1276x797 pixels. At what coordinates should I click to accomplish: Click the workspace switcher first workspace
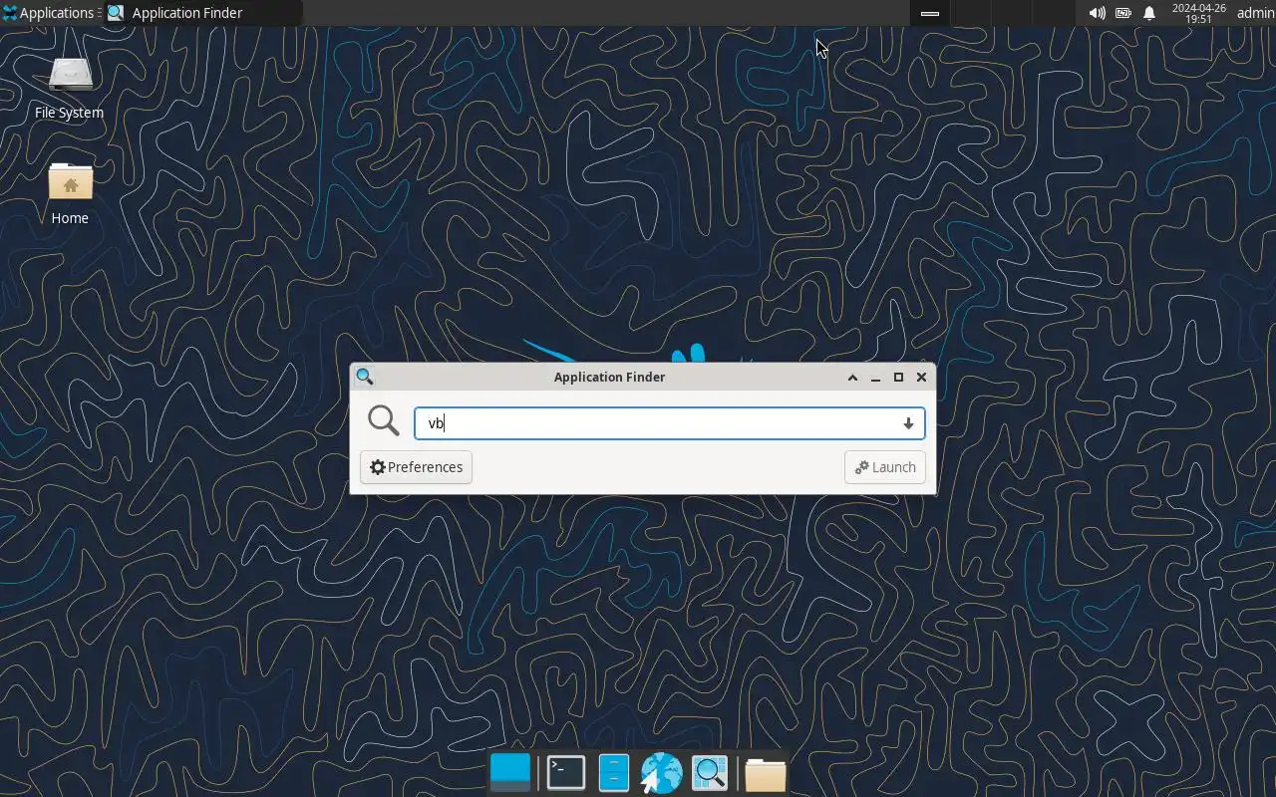pos(930,13)
